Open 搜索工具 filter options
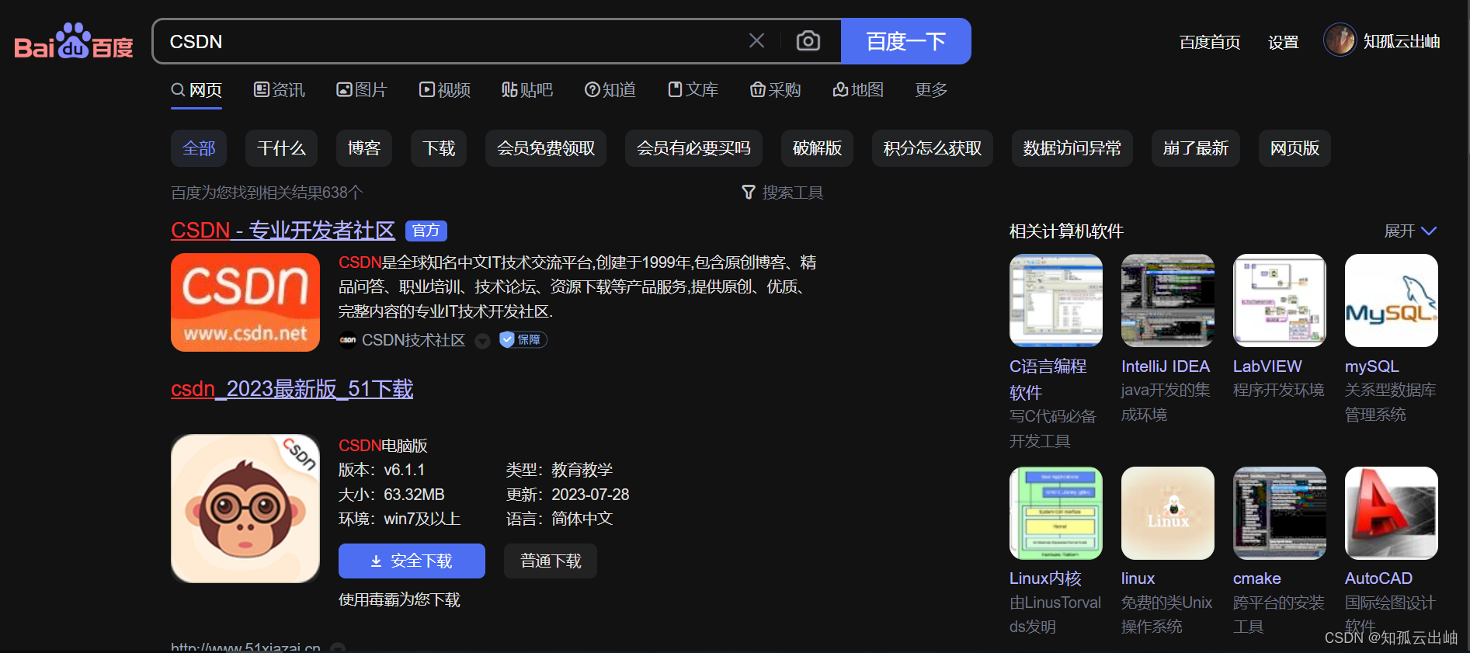 point(783,193)
